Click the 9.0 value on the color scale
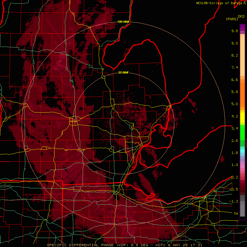Viewport: 247px width, 247px height. tap(235, 43)
